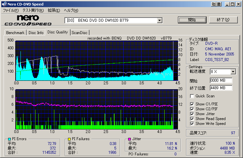243x158 pixels.
Task: Click the 終了(X) exit button
Action: (223, 20)
